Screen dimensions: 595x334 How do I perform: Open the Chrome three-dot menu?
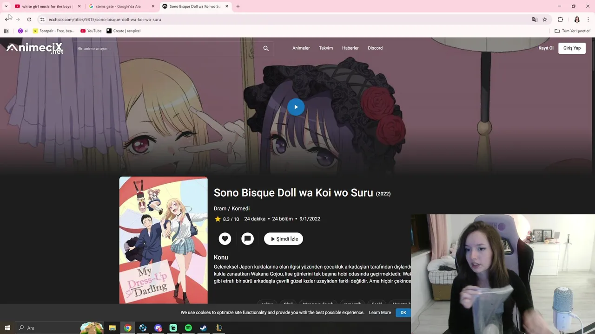[588, 19]
